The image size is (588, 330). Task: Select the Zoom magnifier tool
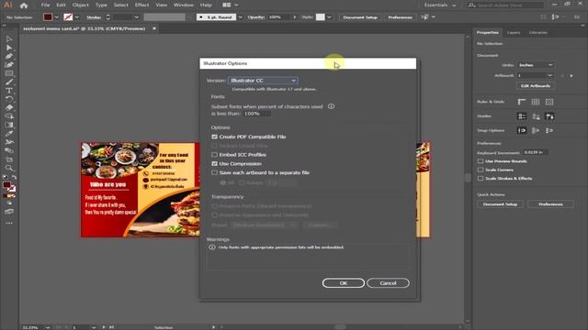pyautogui.click(x=9, y=168)
